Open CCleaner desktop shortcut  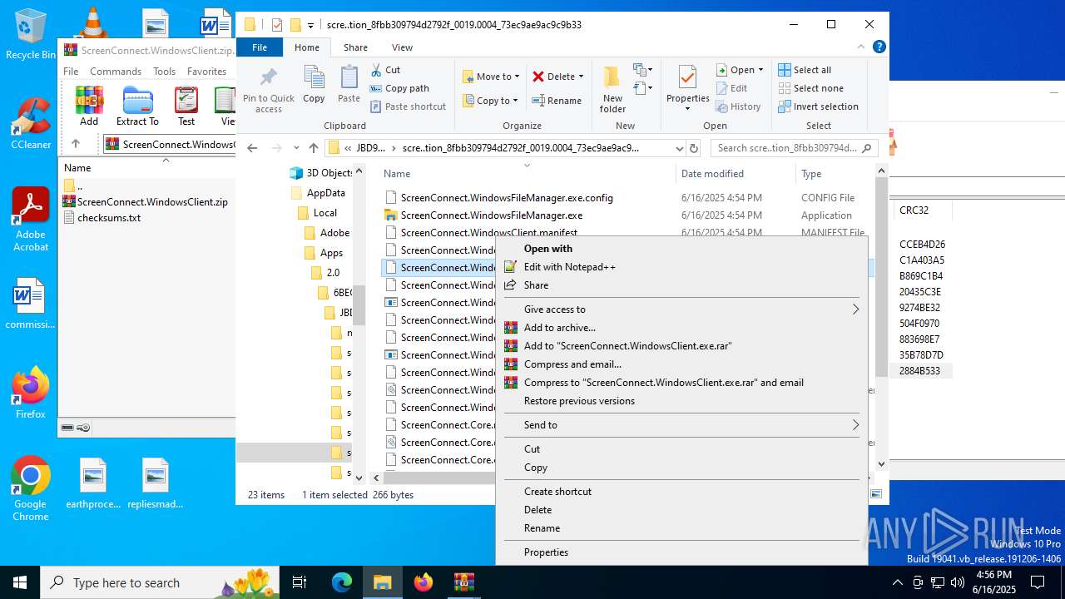tap(31, 123)
